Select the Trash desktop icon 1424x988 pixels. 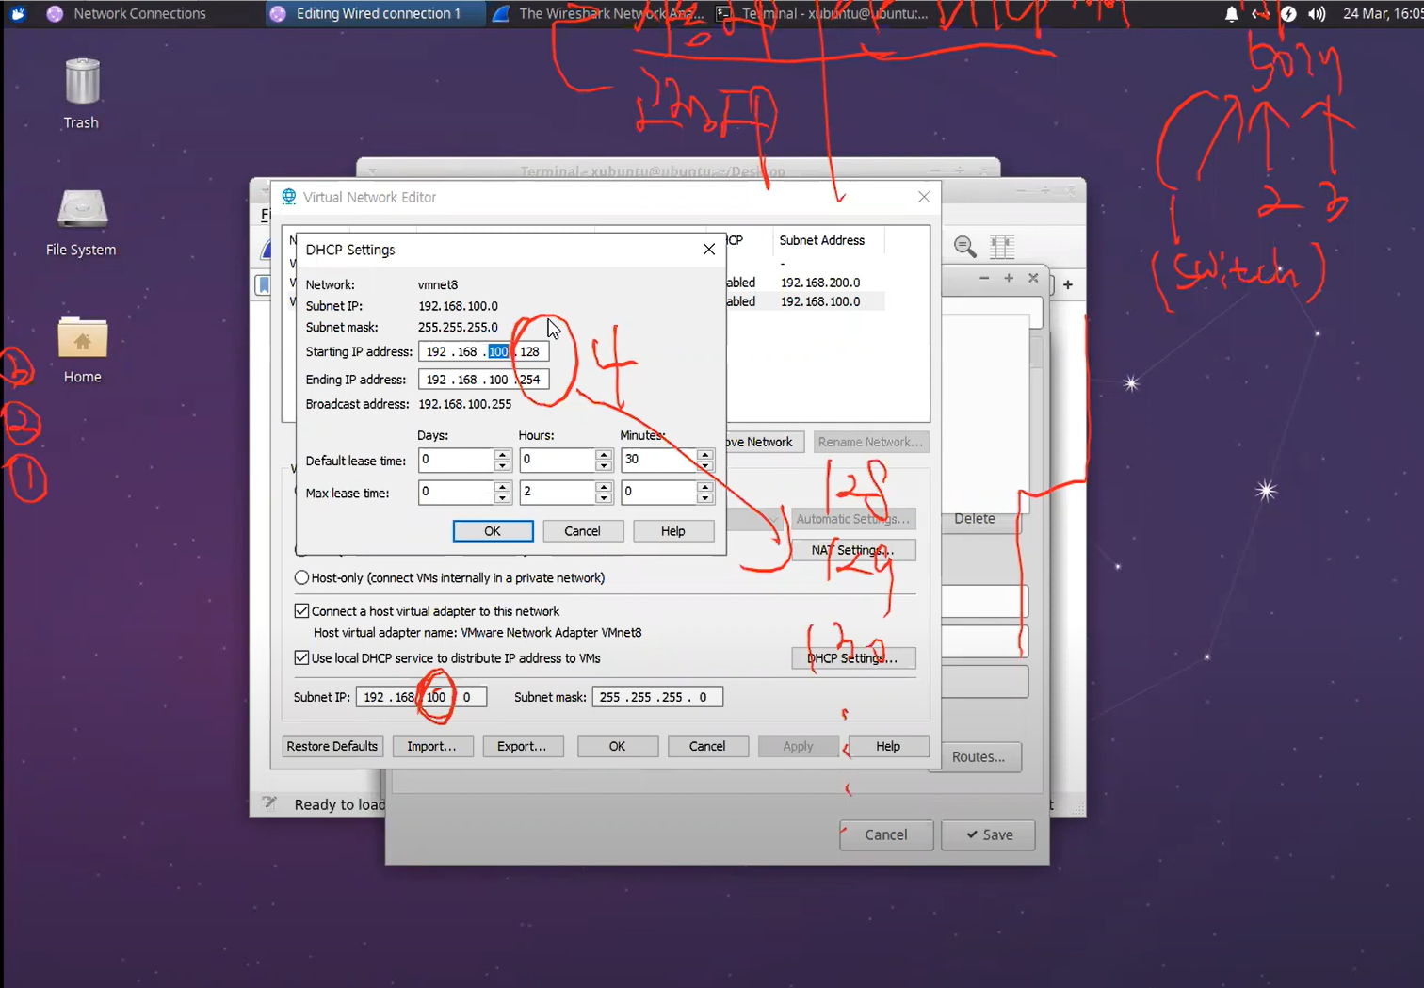[x=82, y=93]
